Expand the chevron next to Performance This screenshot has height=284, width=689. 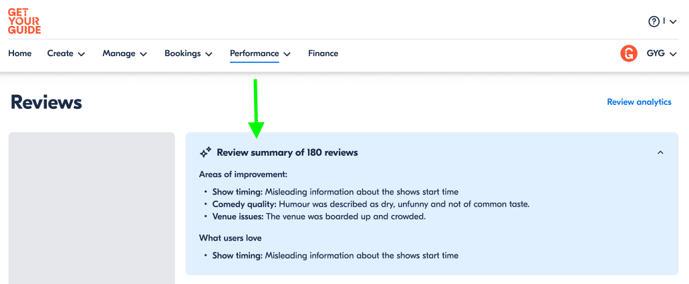coord(287,54)
